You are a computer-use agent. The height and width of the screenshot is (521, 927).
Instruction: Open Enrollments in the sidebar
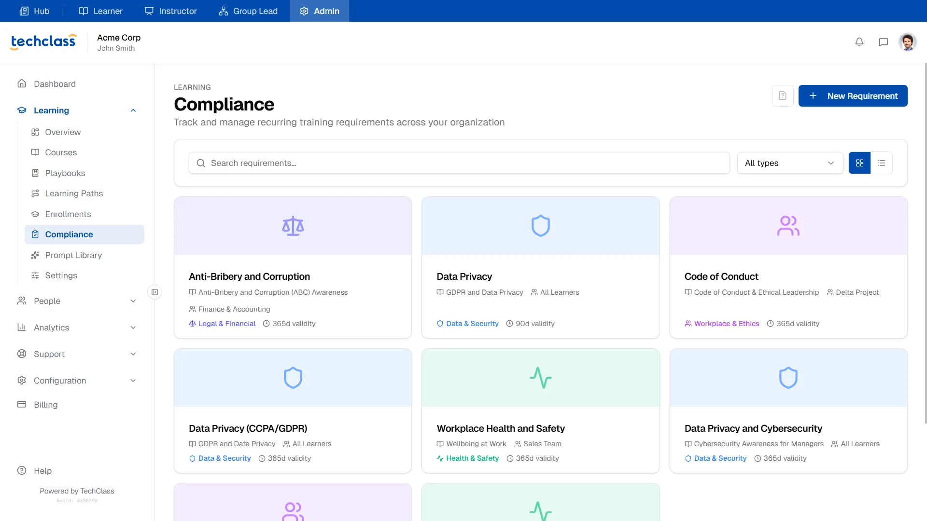coord(84,214)
